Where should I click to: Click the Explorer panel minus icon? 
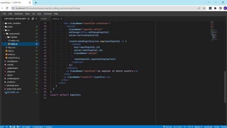coord(36,19)
